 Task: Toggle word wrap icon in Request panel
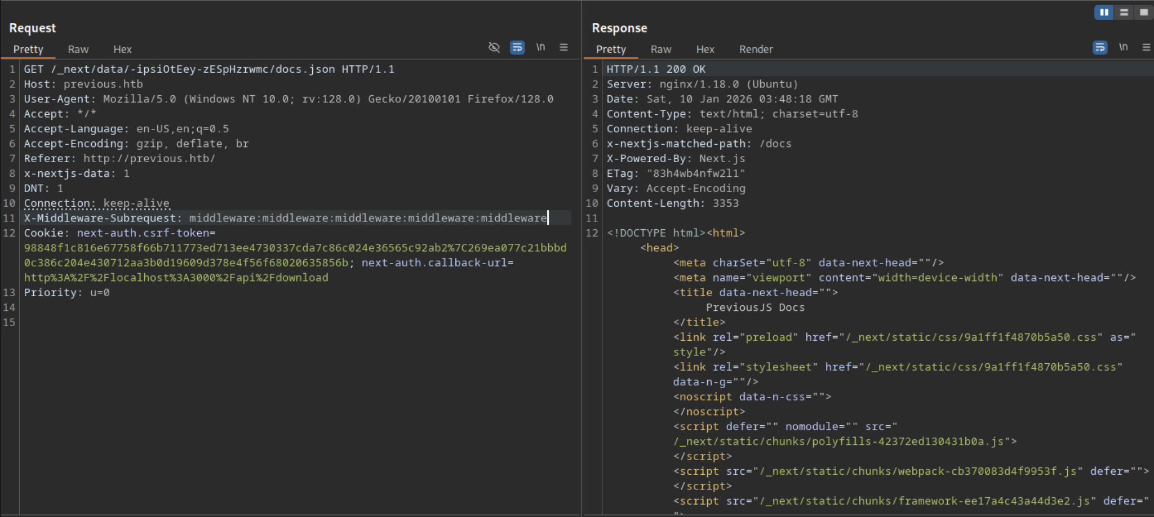point(517,47)
